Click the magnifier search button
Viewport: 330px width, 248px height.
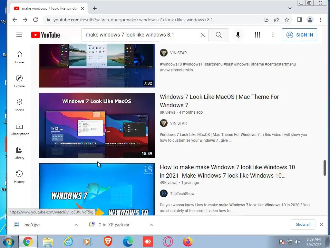tap(219, 35)
